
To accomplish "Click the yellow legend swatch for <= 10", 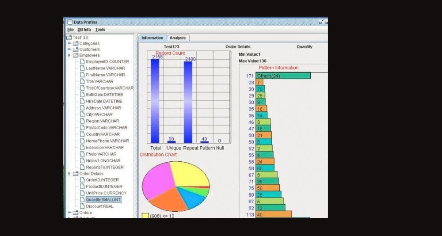I will coord(145,216).
